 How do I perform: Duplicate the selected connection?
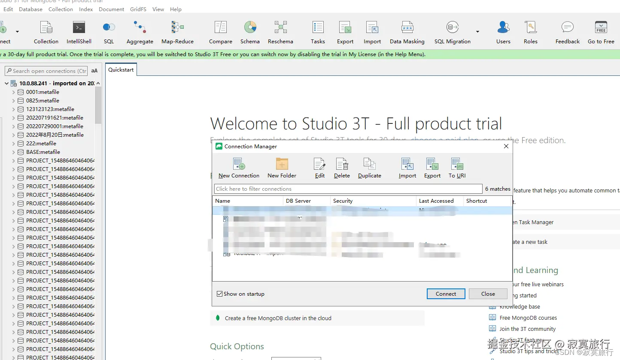[x=370, y=168]
